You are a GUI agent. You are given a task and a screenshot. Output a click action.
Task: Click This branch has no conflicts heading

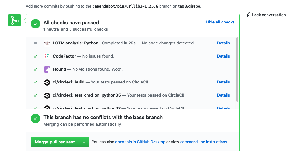coord(103,117)
